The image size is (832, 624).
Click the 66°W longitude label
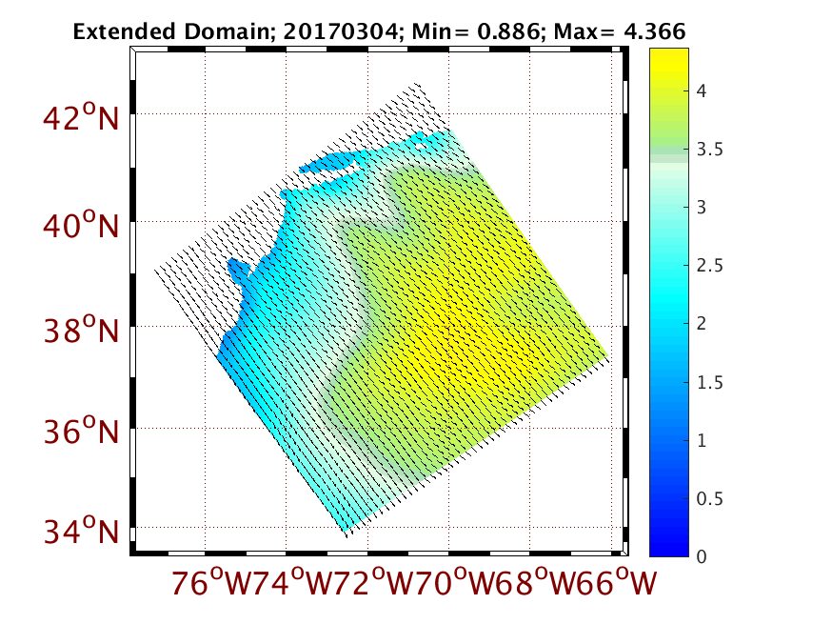pyautogui.click(x=618, y=582)
